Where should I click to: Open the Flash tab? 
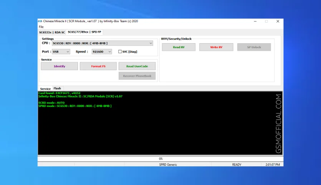coord(57,88)
